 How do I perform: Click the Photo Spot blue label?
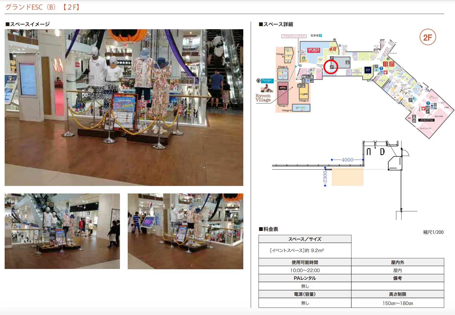pos(267,81)
